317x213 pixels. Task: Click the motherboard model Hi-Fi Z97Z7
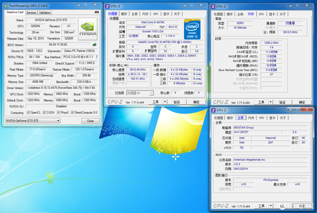coord(257,132)
